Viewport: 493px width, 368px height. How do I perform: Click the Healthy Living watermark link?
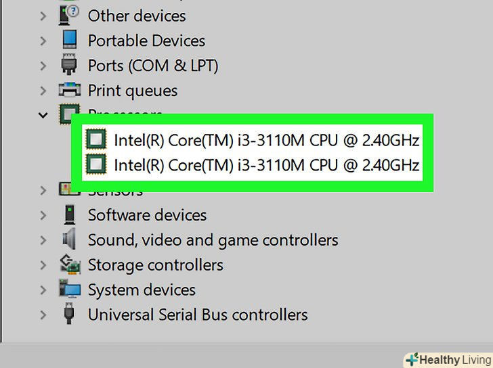(448, 359)
